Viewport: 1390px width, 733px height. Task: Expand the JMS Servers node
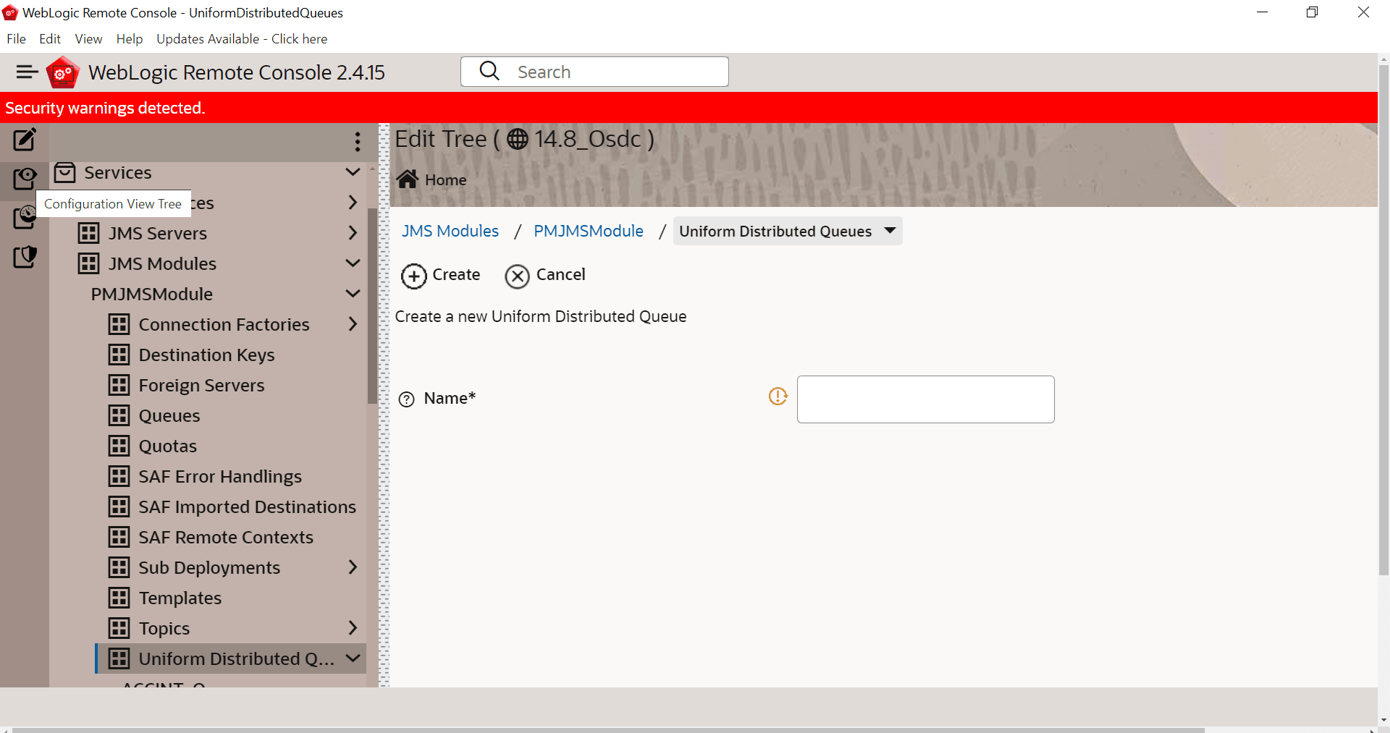(x=353, y=233)
